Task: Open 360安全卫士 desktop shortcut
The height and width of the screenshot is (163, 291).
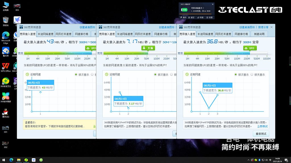Action: tap(6, 82)
